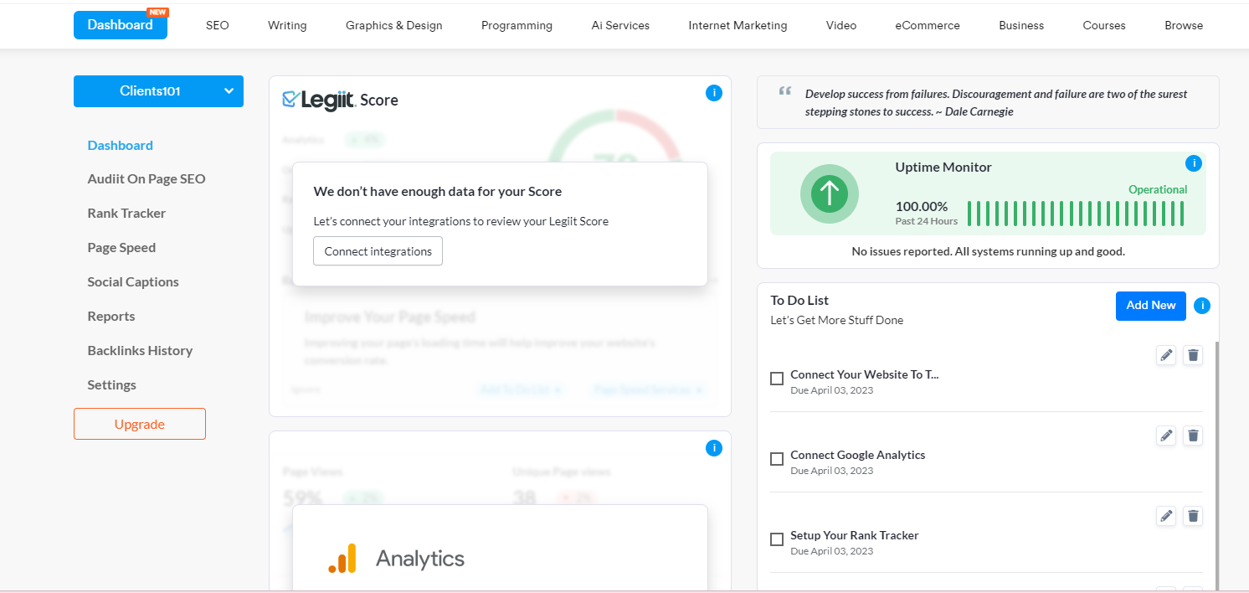This screenshot has height=593, width=1249.
Task: Open Social Captions from sidebar
Action: tap(133, 282)
